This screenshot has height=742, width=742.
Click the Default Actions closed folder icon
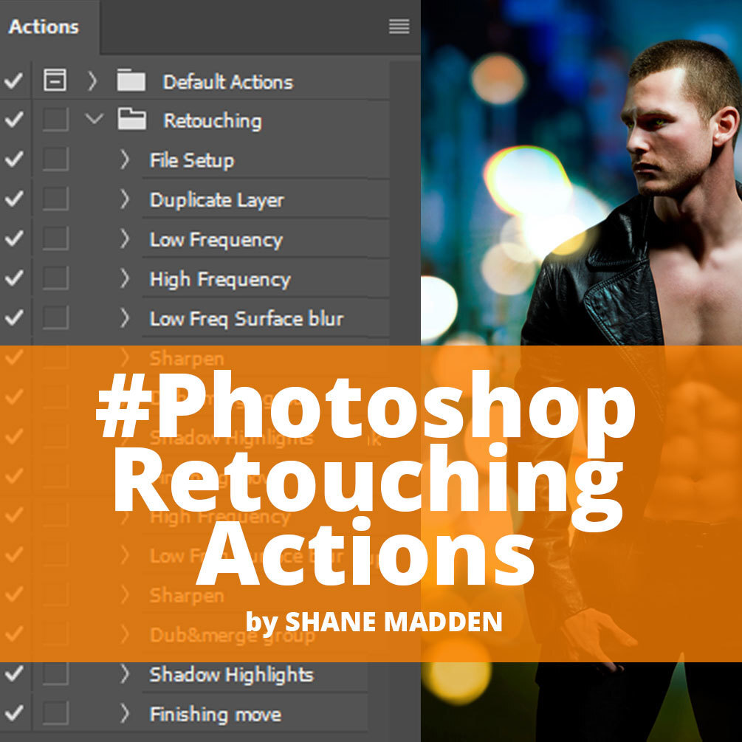pyautogui.click(x=131, y=80)
